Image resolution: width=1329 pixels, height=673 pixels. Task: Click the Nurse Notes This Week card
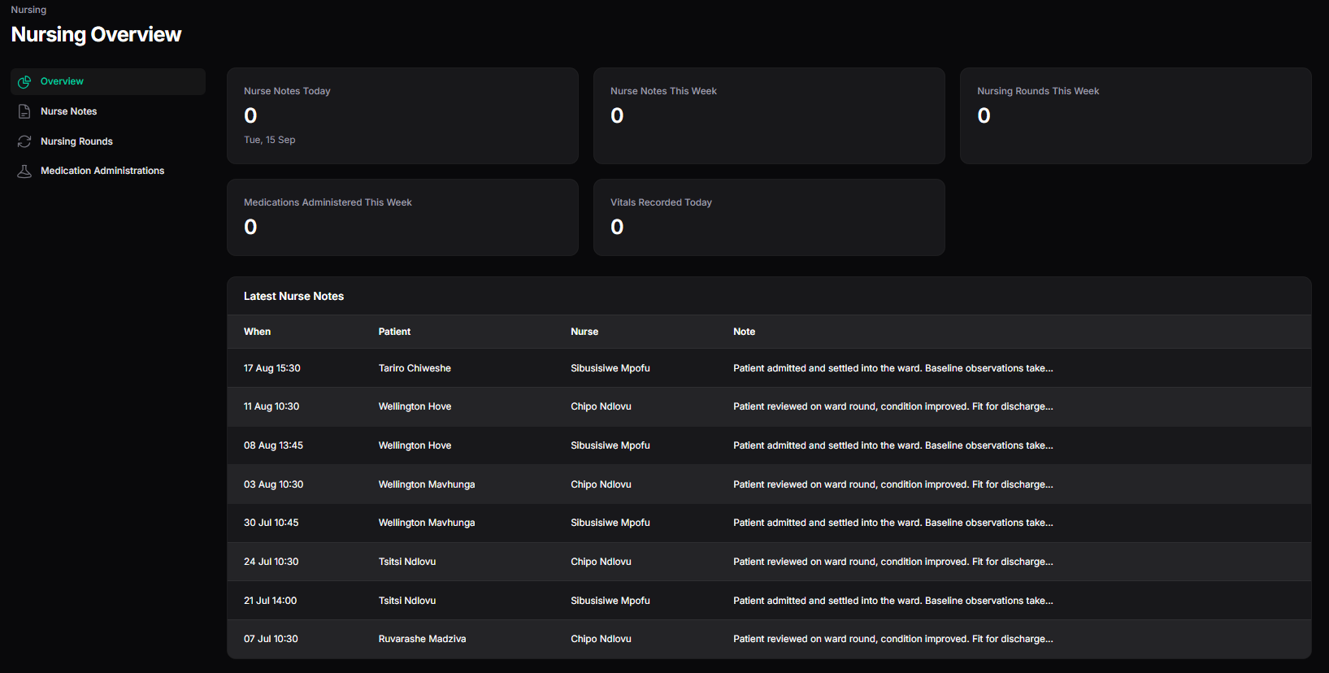(x=769, y=115)
